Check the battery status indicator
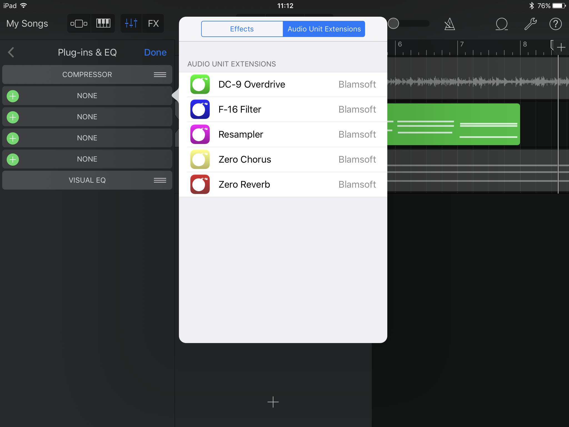This screenshot has height=427, width=569. 559,6
